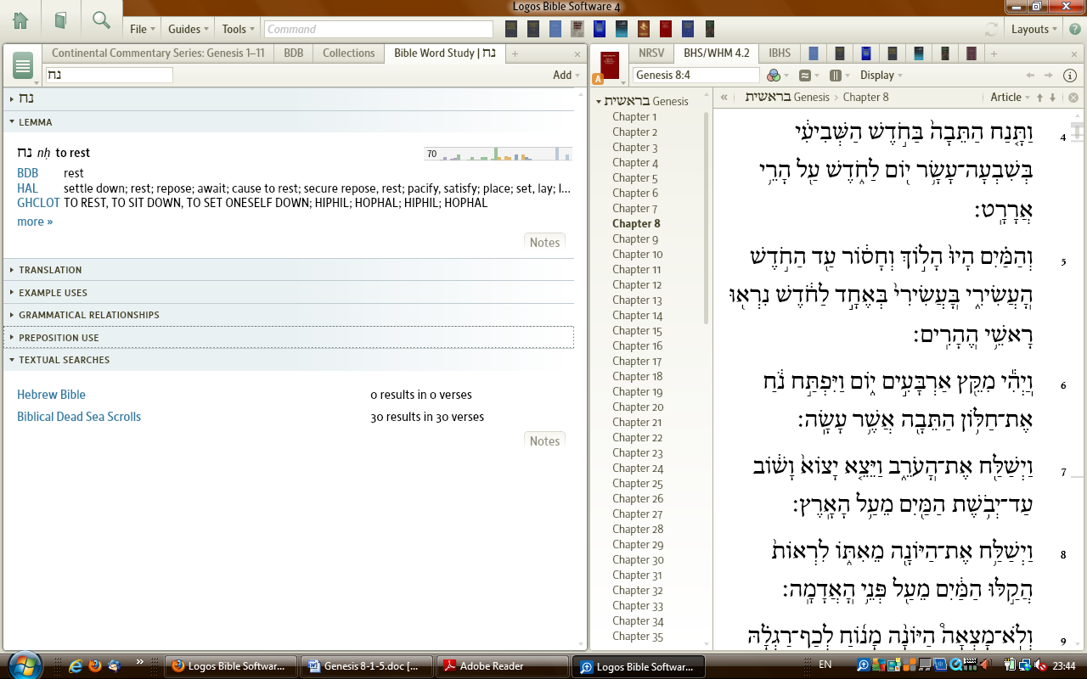This screenshot has height=679, width=1087.
Task: Open the Add dropdown
Action: [566, 75]
